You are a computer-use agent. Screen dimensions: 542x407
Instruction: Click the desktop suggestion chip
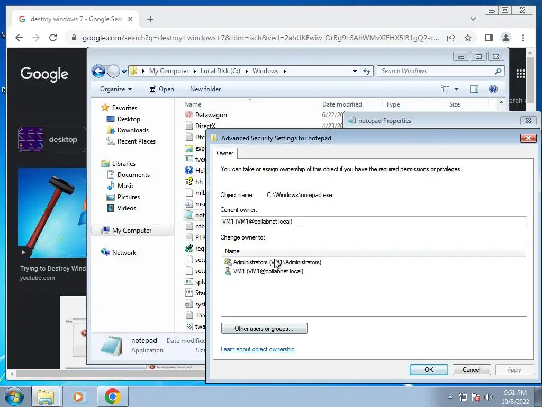pyautogui.click(x=52, y=139)
